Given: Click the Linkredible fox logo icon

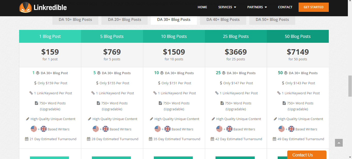Looking at the screenshot, I should tap(25, 7).
